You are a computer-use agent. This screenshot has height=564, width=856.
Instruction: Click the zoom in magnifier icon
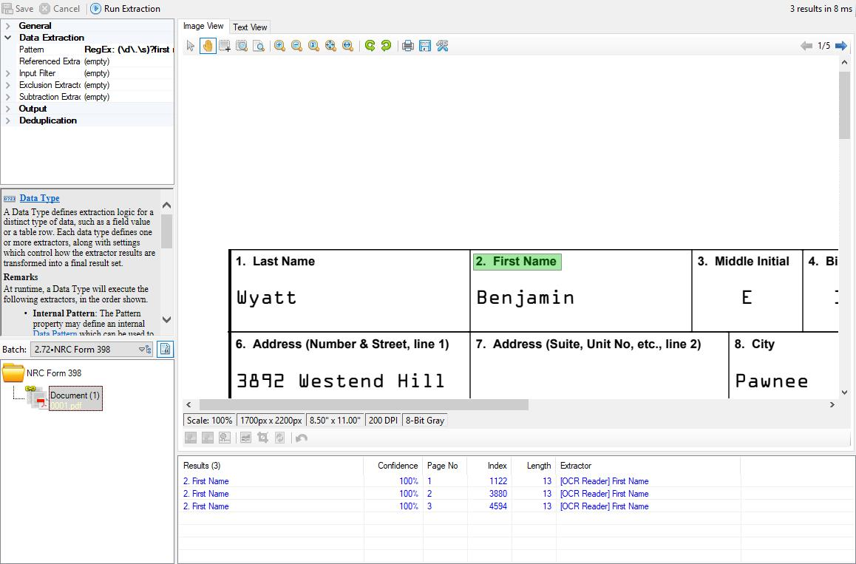pos(279,46)
